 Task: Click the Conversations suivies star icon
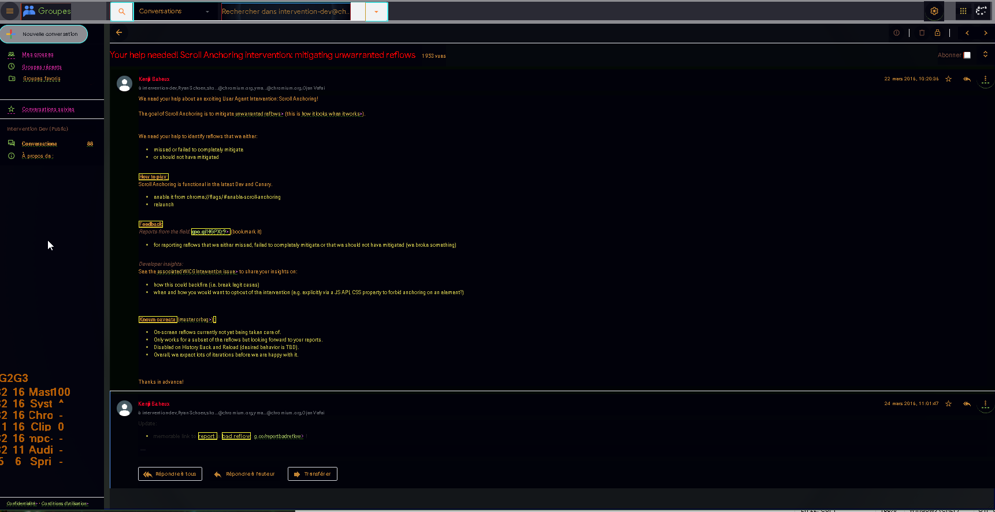[x=11, y=109]
